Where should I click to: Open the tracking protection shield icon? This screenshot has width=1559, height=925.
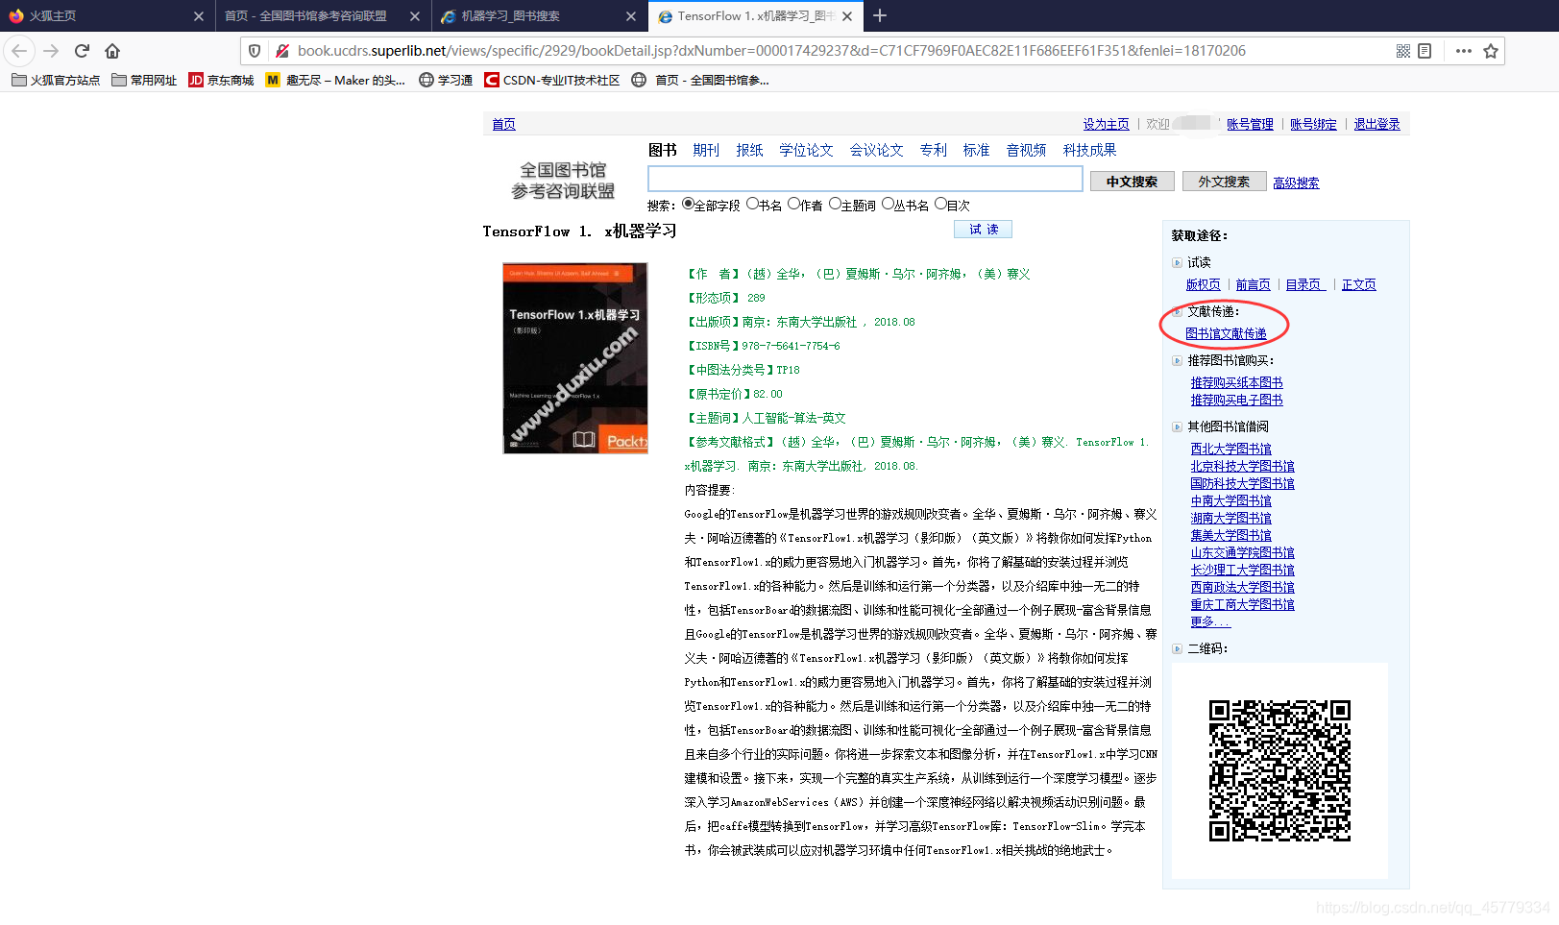[255, 51]
